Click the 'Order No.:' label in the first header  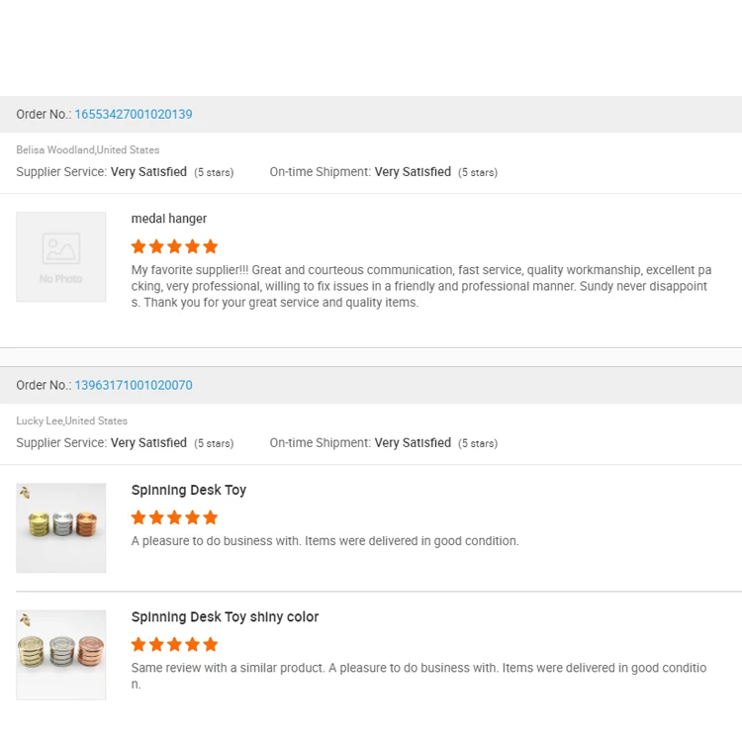[44, 115]
